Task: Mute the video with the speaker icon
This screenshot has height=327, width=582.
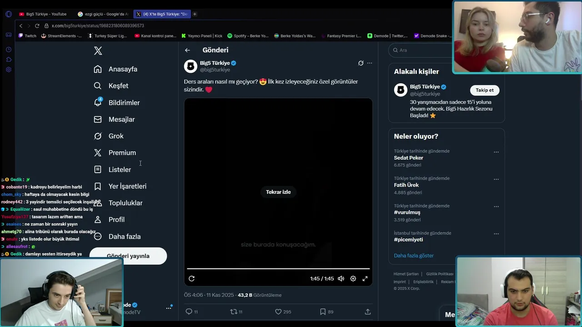Action: click(341, 279)
